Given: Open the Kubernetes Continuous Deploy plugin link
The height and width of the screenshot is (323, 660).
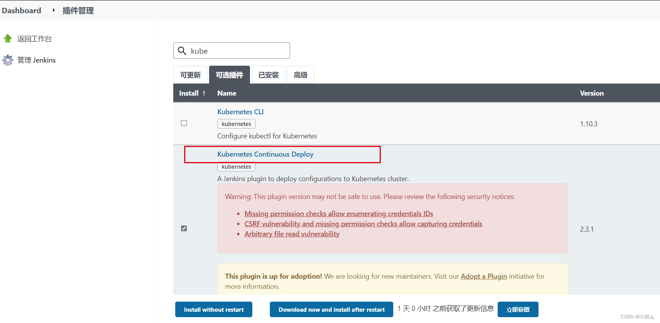Looking at the screenshot, I should pos(265,154).
